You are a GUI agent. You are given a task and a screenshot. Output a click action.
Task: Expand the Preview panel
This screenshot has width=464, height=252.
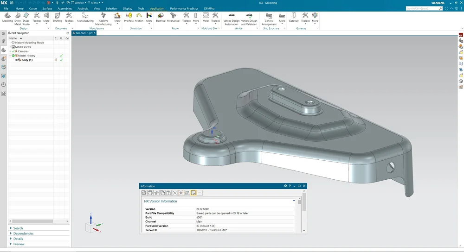coord(19,244)
